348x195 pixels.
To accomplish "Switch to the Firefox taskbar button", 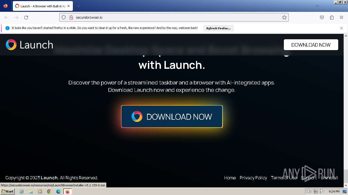I will (67, 191).
